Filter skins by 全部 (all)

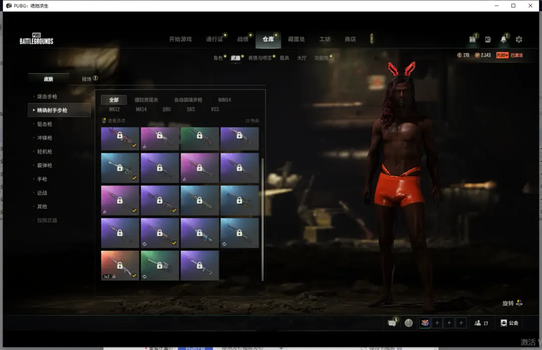(x=114, y=99)
